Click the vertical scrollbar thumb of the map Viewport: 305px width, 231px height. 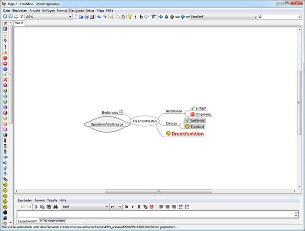point(299,102)
